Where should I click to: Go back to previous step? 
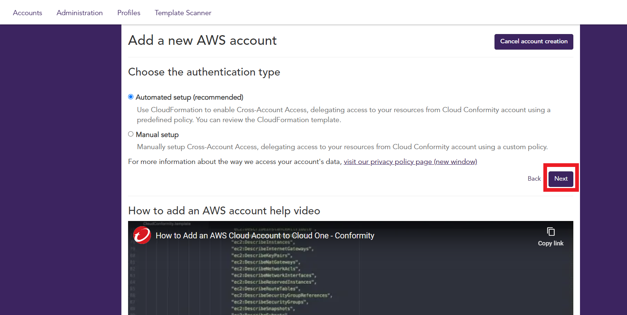pyautogui.click(x=534, y=178)
